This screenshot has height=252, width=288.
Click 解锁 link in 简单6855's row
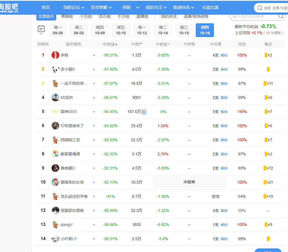(224, 112)
